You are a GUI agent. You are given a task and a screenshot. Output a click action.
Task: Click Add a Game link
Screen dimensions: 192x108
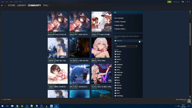(x=7, y=100)
